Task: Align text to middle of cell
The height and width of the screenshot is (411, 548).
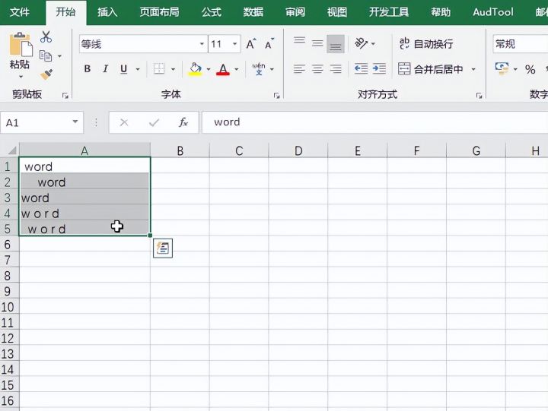Action: [x=317, y=43]
